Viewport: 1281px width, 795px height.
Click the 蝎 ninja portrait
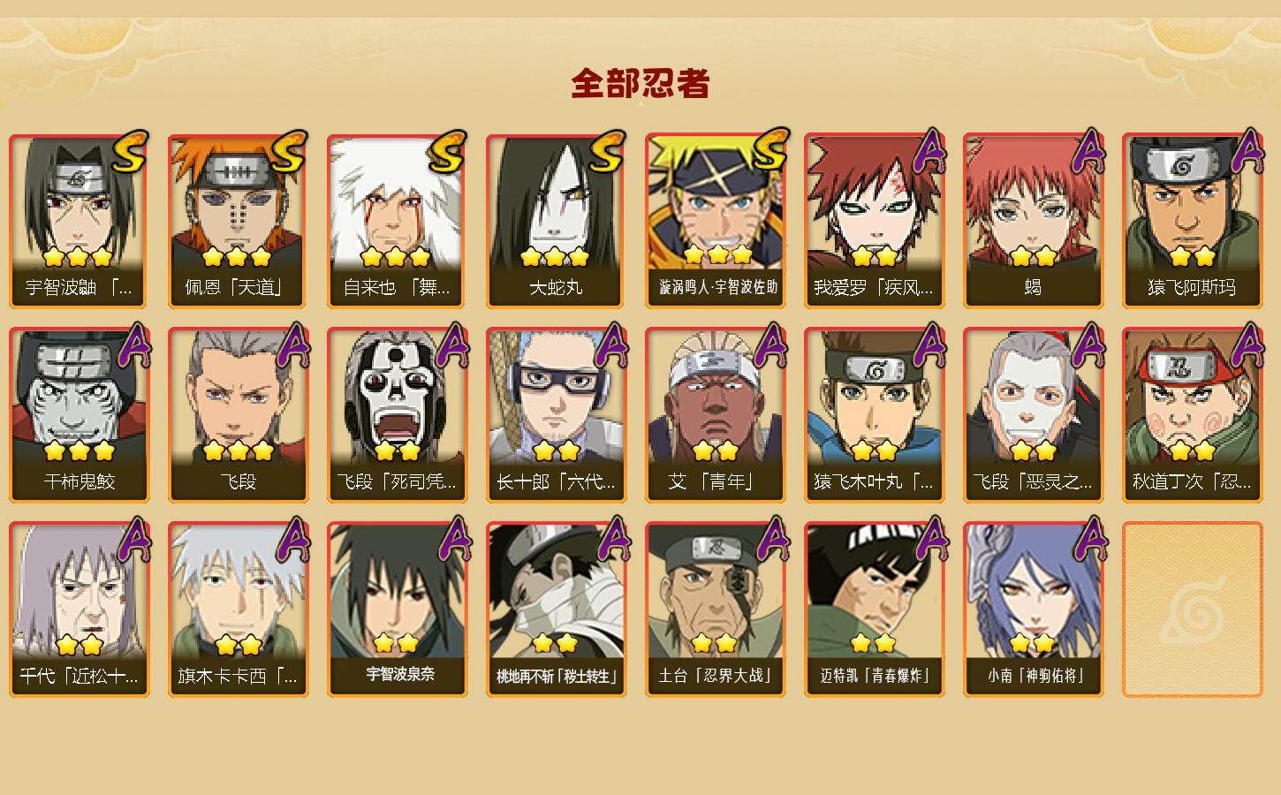point(1033,221)
